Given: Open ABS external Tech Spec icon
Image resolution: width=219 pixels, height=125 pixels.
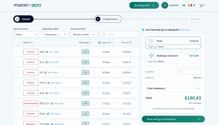Looking at the screenshot, I should [x=47, y=52].
